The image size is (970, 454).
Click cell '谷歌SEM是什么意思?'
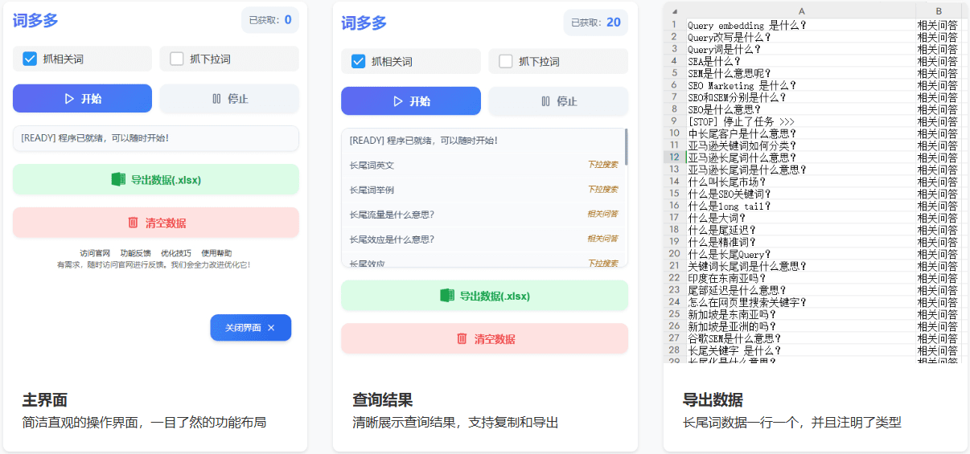coord(801,338)
